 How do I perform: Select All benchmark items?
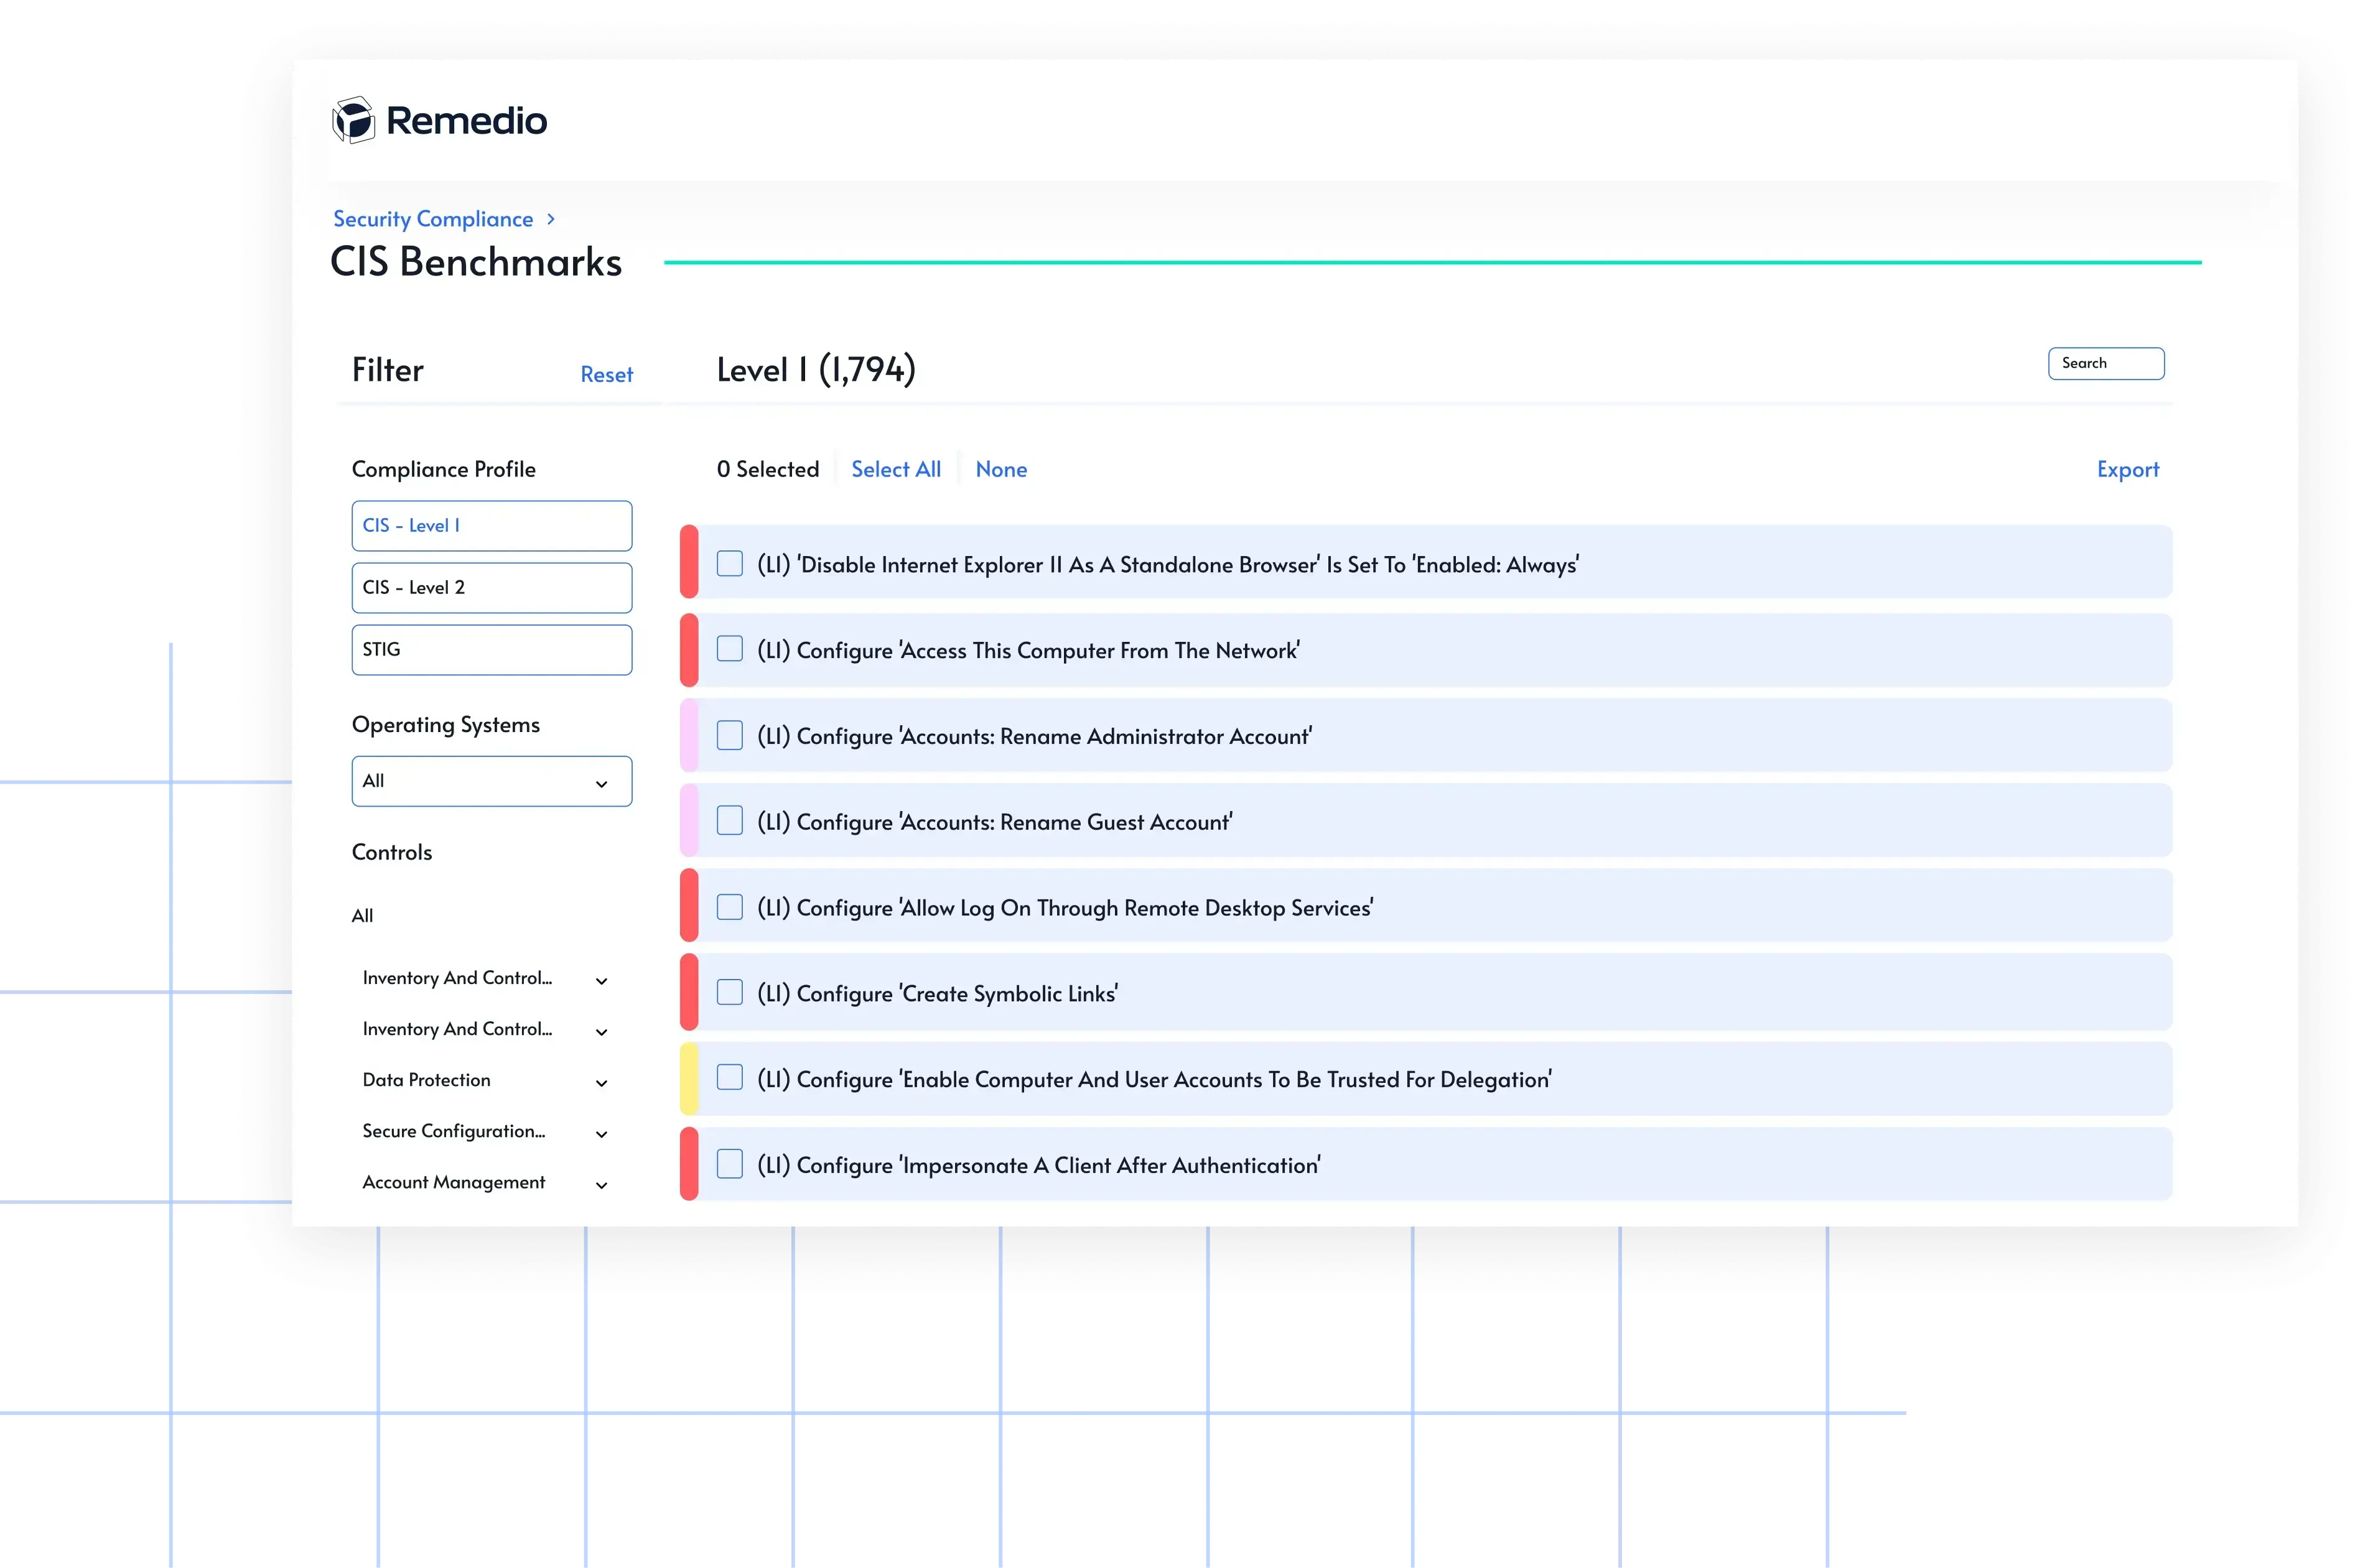(895, 469)
